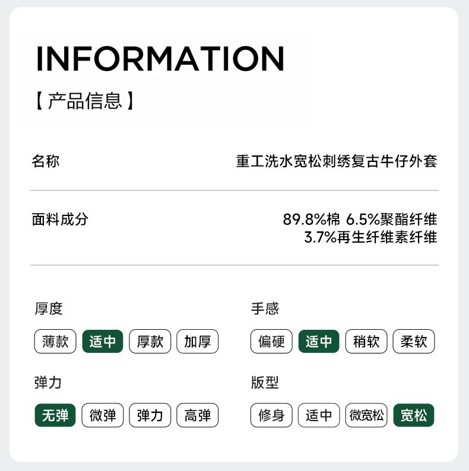Pick the 微宽松 fit tag
This screenshot has height=471, width=469.
click(366, 416)
